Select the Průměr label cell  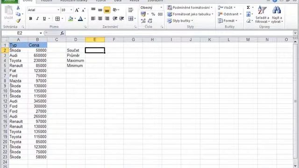click(x=76, y=56)
